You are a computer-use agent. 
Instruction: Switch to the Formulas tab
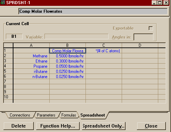click(69, 115)
